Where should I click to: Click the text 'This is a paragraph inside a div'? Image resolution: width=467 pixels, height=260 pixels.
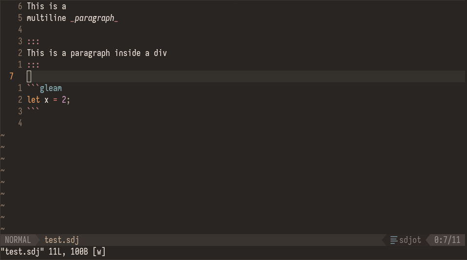pos(97,53)
